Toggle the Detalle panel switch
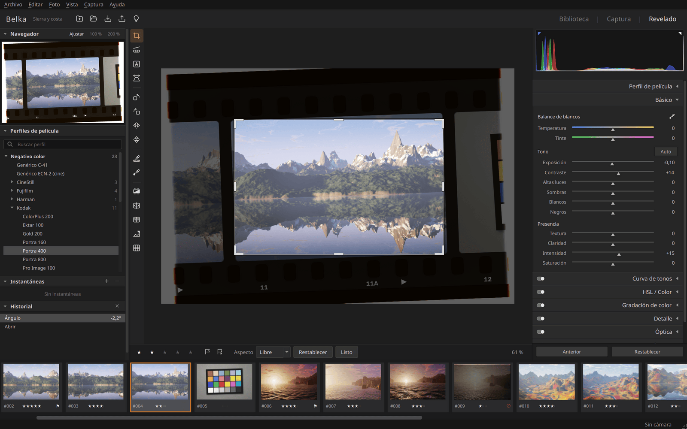 (541, 318)
